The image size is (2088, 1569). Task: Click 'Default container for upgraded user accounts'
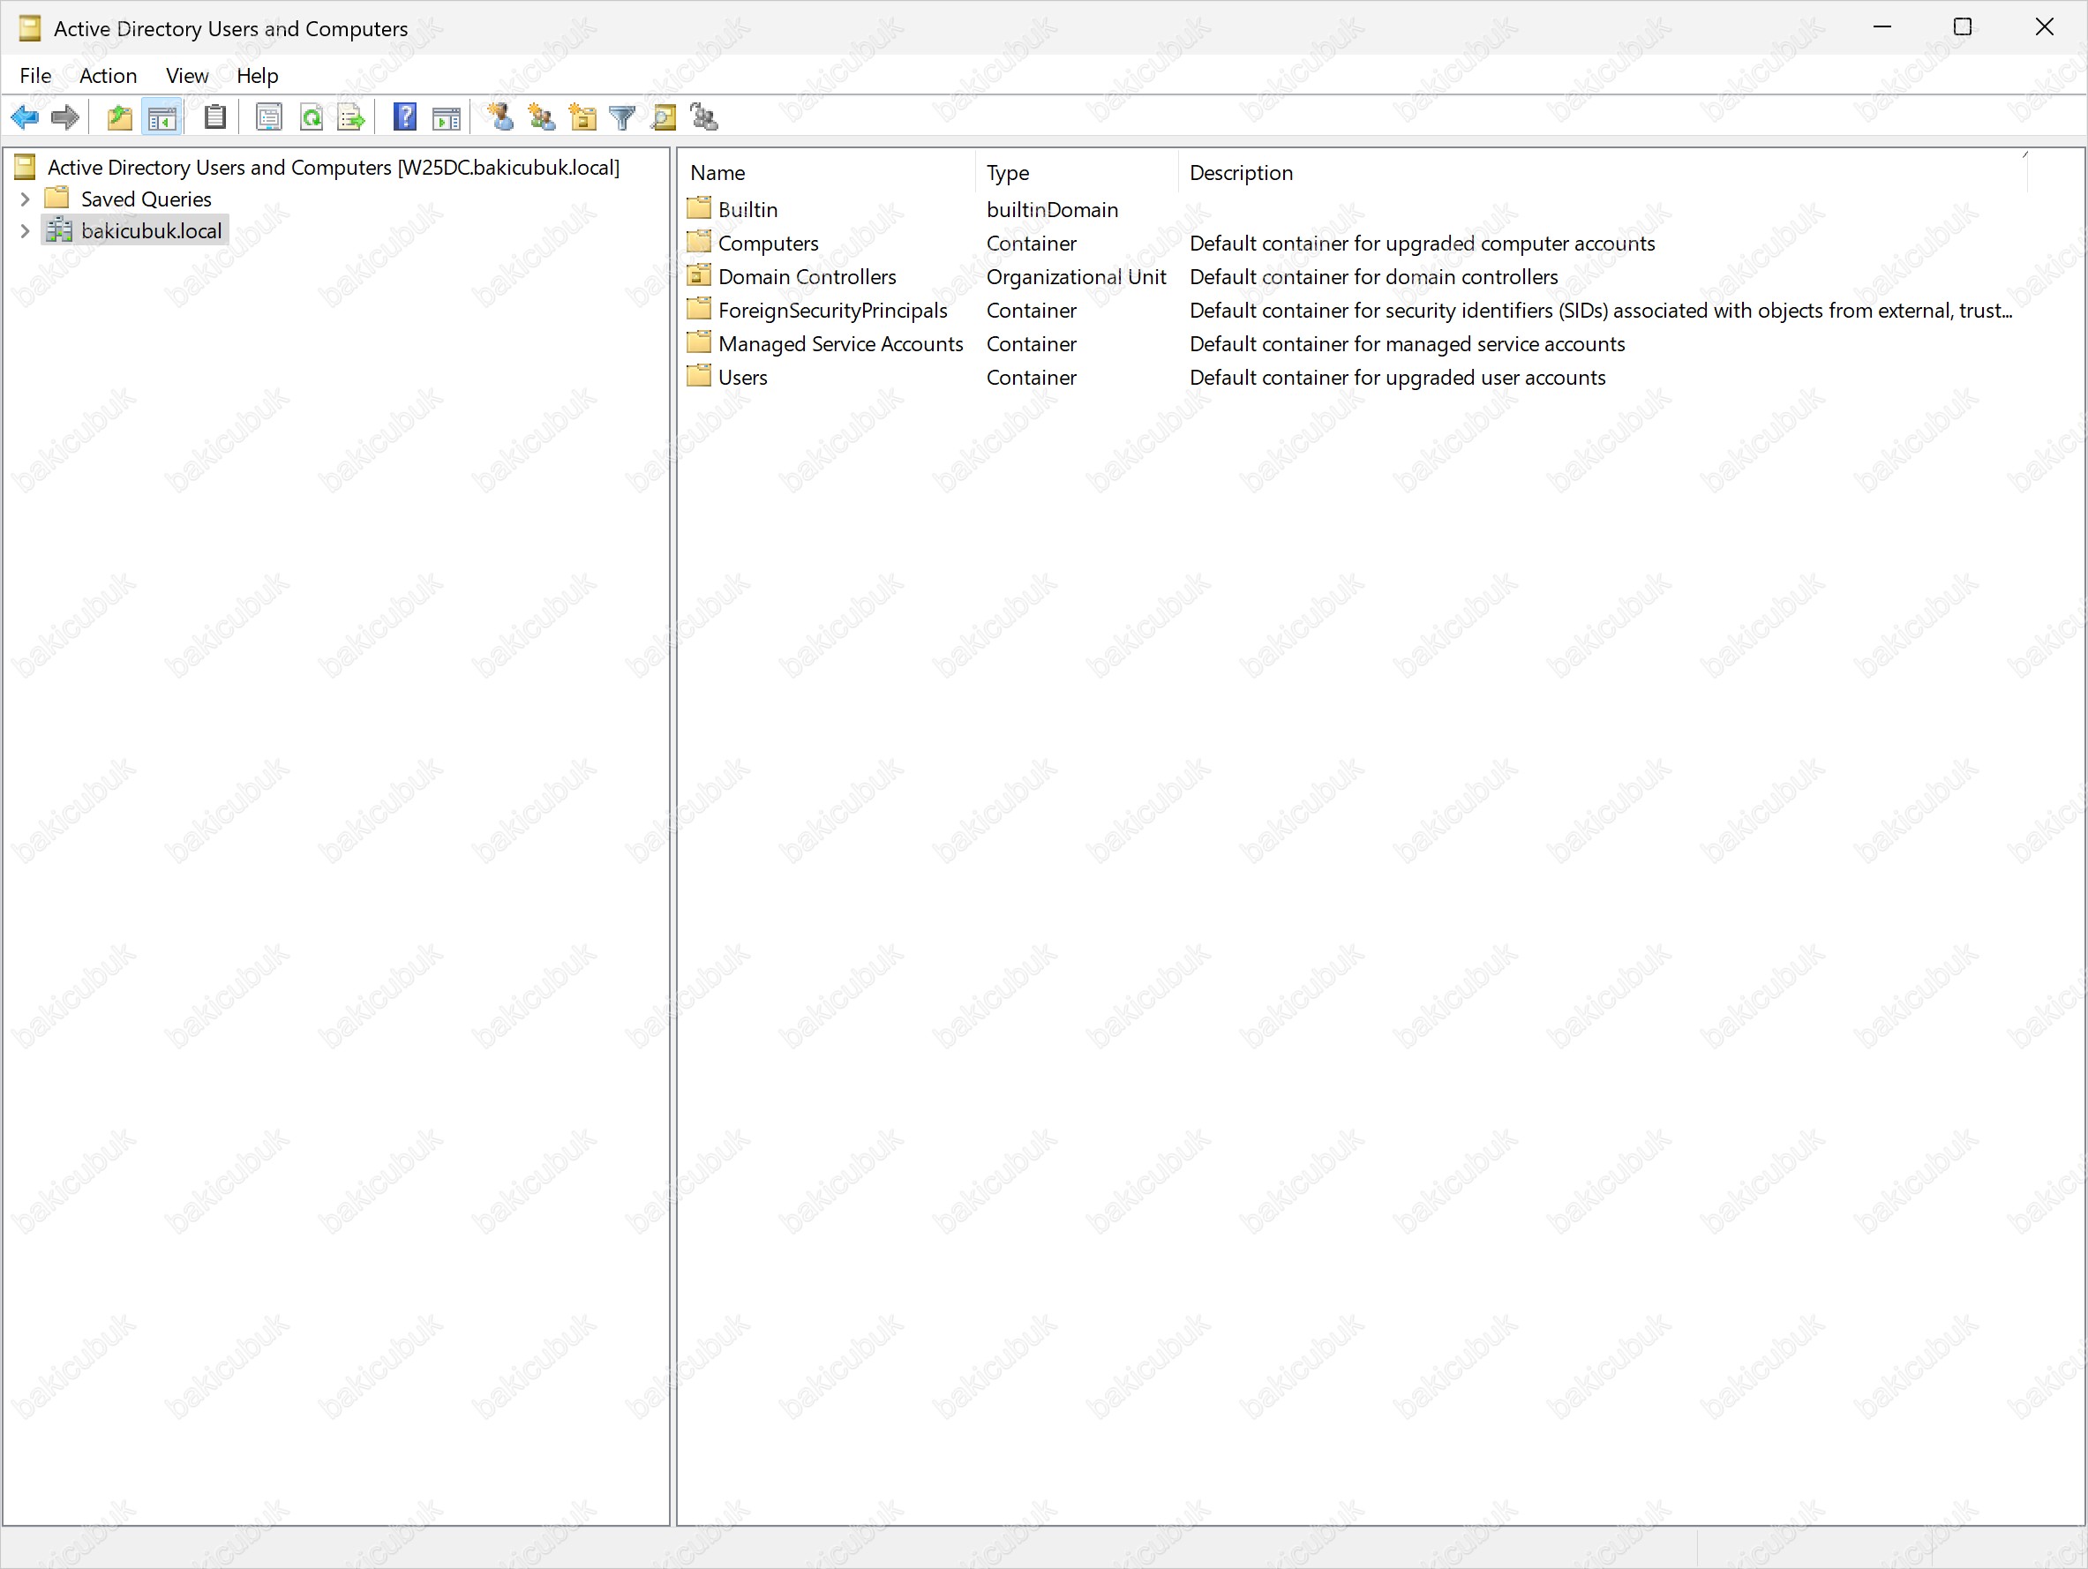pyautogui.click(x=1397, y=378)
